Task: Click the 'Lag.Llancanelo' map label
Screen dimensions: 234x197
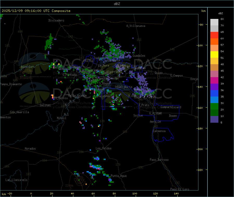Action: click(17, 180)
